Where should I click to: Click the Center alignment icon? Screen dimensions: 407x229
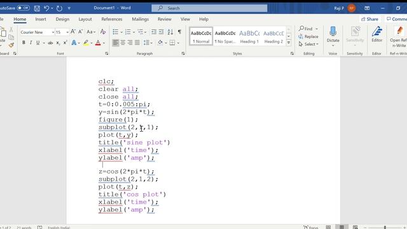123,43
